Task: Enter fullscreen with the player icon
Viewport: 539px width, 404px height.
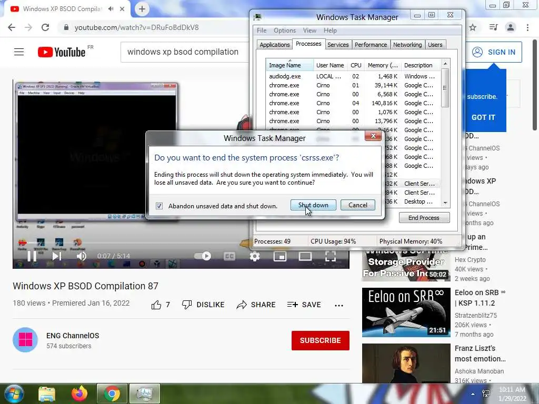Action: pyautogui.click(x=331, y=256)
